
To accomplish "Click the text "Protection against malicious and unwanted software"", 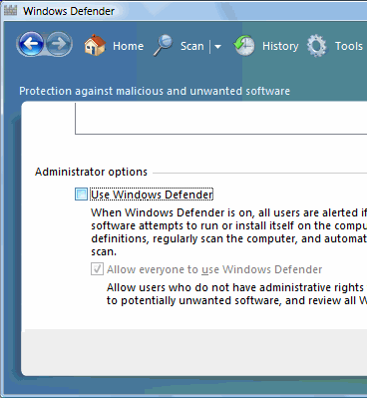I will coord(155,91).
